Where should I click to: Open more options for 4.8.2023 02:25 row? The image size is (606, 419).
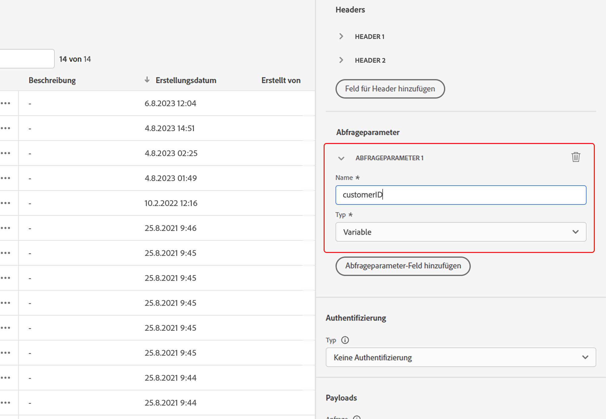pyautogui.click(x=6, y=153)
